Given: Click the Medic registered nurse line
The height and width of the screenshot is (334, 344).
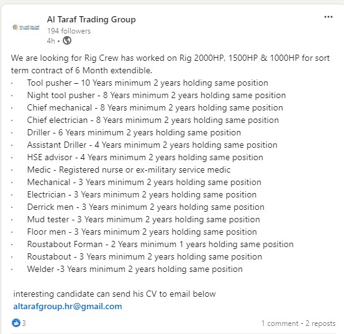Looking at the screenshot, I should click(x=129, y=169).
